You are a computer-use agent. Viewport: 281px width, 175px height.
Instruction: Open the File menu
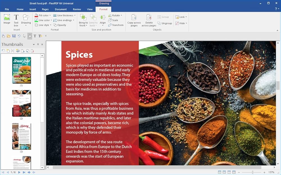point(7,9)
